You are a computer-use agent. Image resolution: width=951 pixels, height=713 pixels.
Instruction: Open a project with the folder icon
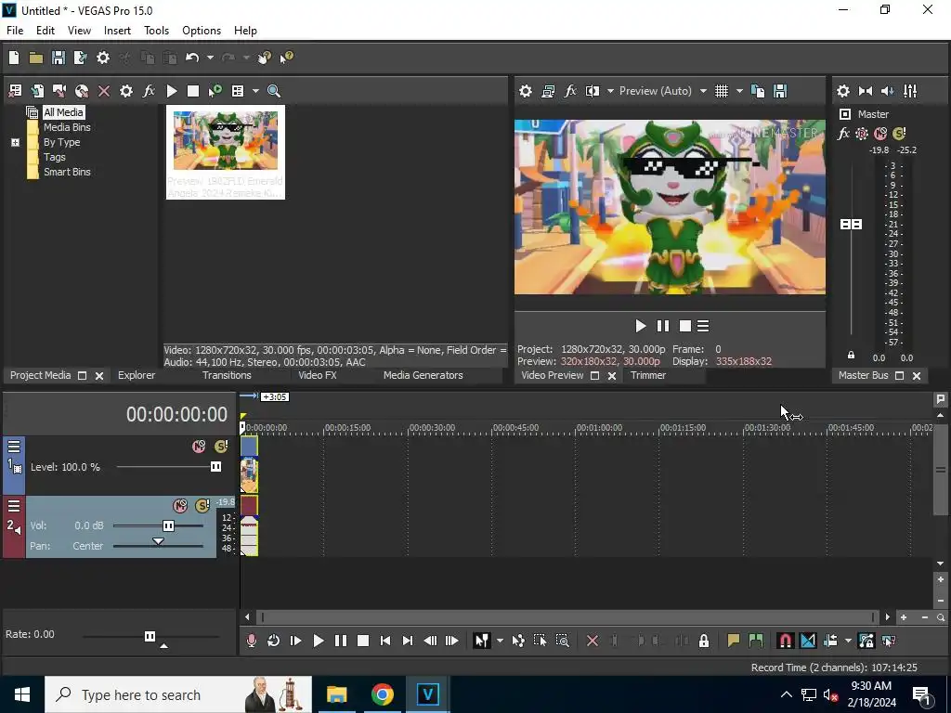click(36, 58)
